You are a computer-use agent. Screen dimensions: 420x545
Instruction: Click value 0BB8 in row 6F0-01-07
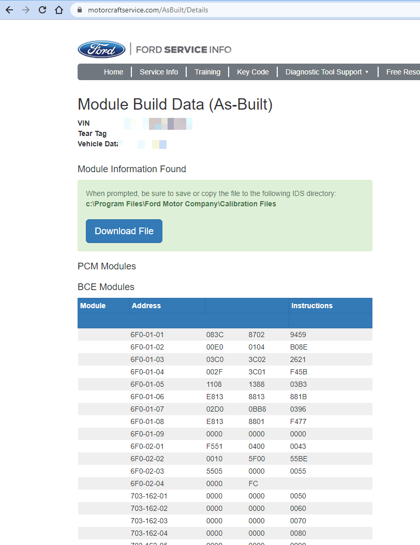(257, 409)
